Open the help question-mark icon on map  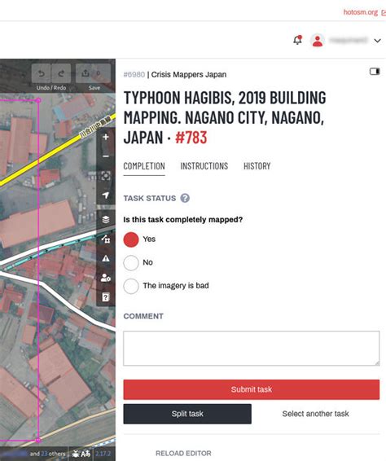(x=106, y=297)
